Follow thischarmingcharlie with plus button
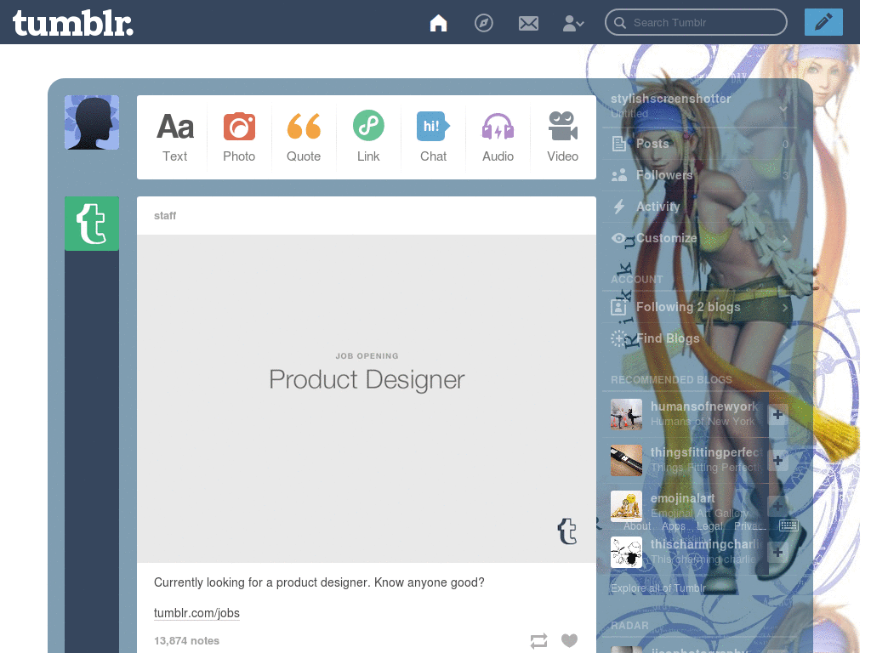 click(777, 552)
